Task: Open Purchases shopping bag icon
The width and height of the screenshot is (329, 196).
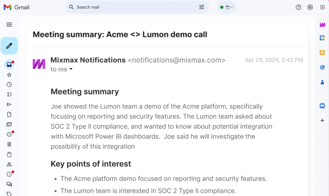Action: (9, 154)
